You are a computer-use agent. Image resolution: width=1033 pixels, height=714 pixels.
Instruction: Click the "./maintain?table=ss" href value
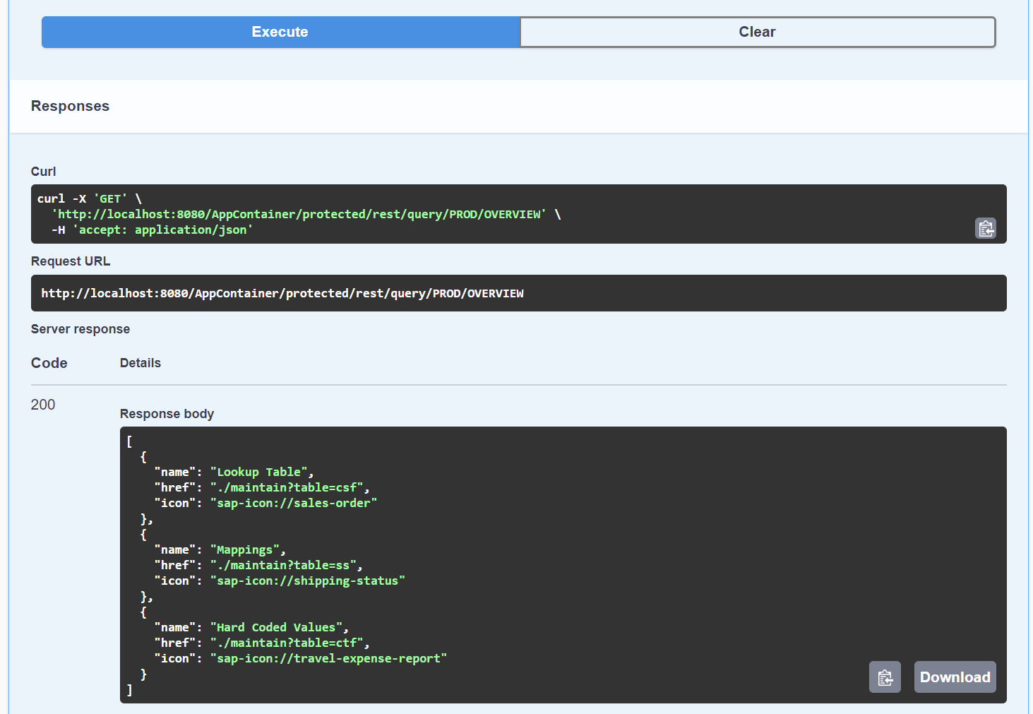283,565
